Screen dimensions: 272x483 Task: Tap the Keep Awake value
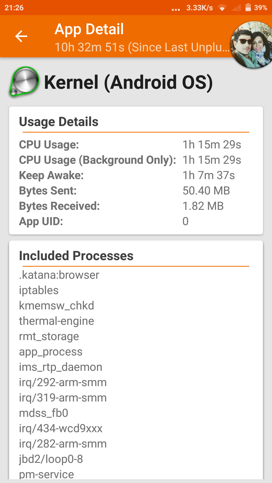[209, 175]
